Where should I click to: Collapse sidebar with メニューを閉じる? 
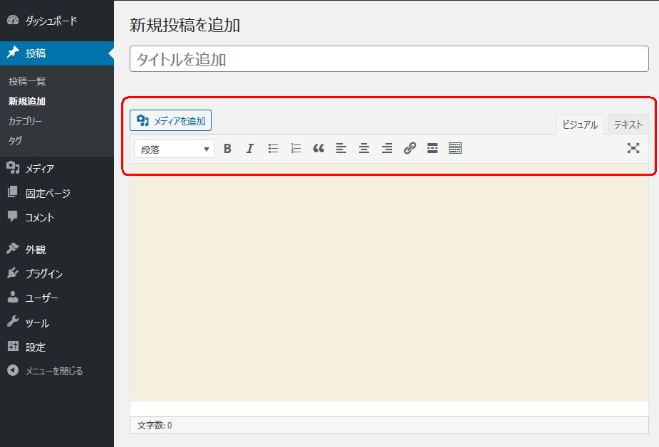[x=57, y=371]
